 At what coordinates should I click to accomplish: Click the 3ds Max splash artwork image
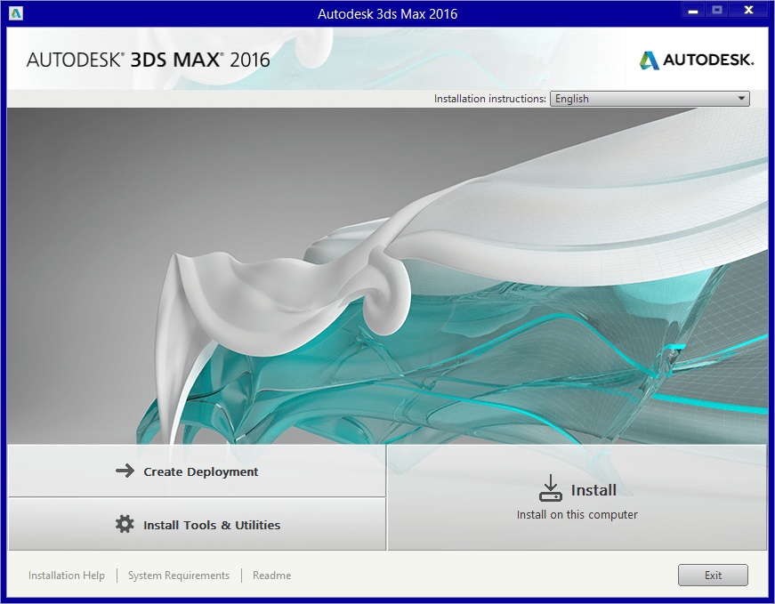(387, 276)
